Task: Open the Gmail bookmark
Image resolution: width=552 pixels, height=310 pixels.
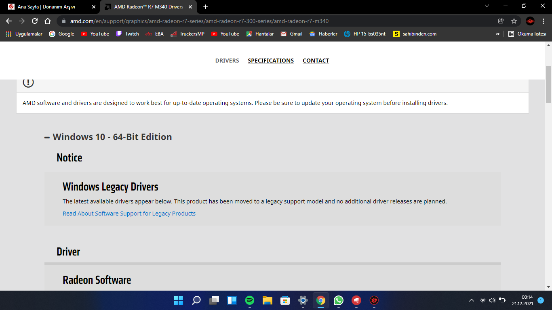Action: [x=292, y=34]
